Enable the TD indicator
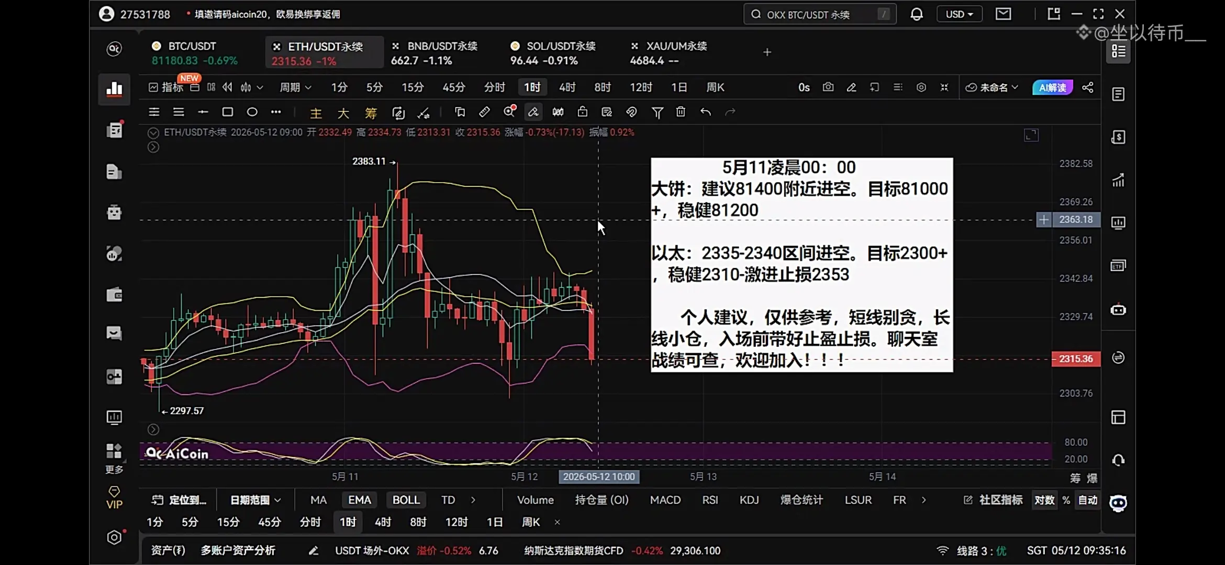 (448, 500)
